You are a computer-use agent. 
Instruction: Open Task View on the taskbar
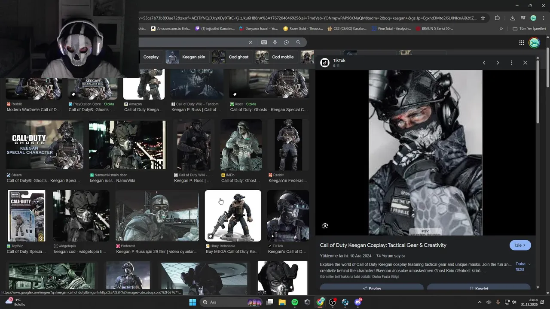point(269,302)
